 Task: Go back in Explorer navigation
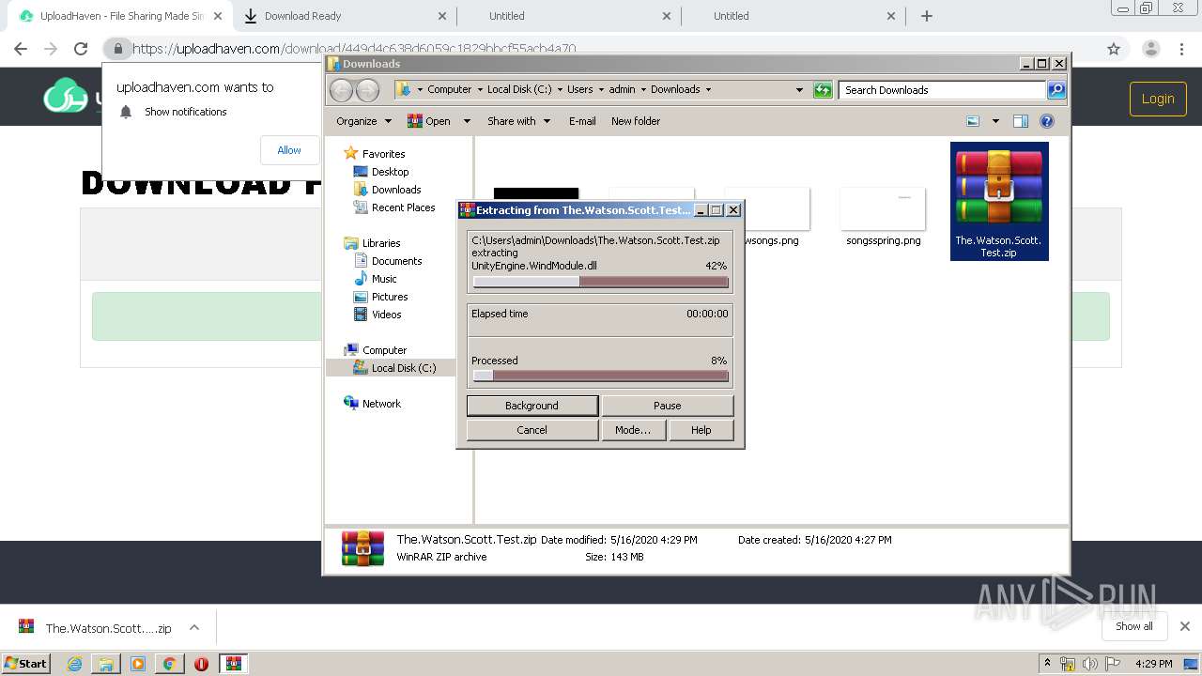click(x=342, y=90)
